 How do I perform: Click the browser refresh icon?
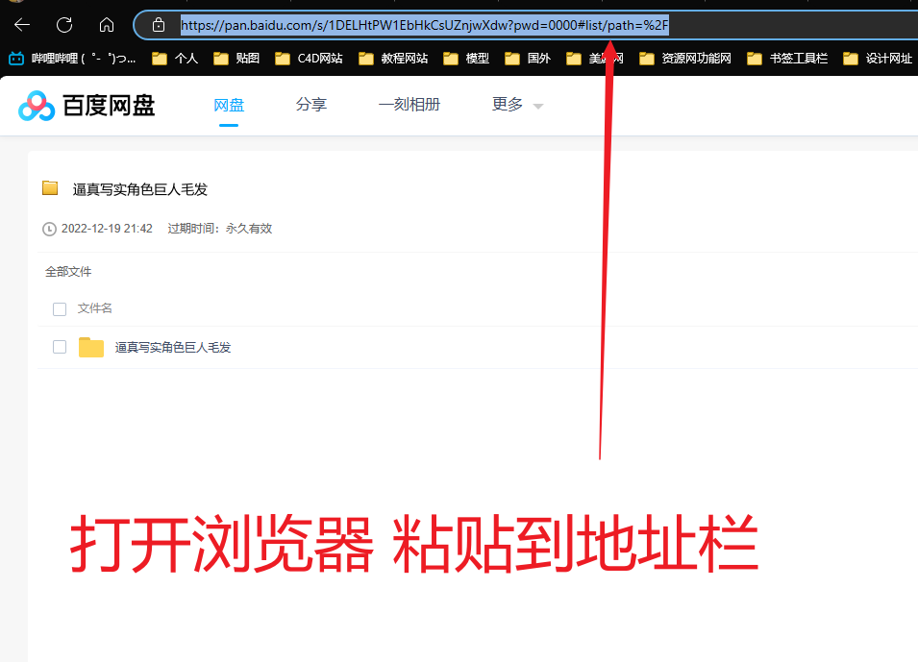64,24
